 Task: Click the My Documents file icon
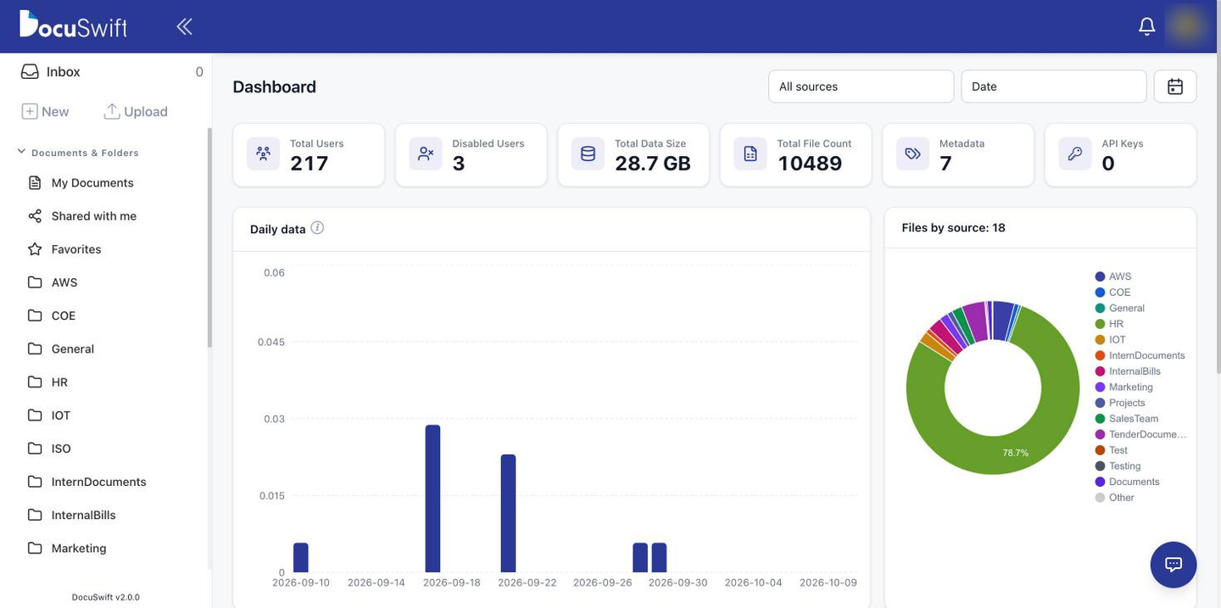tap(35, 182)
